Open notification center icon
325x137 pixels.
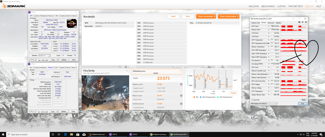[321, 134]
